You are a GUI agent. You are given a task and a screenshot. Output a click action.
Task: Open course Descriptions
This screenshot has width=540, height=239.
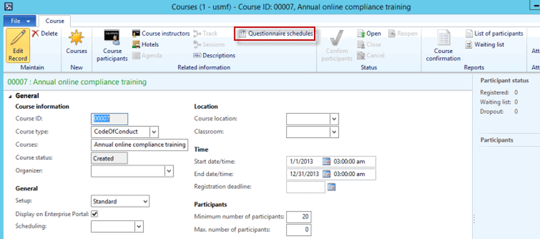(x=214, y=55)
